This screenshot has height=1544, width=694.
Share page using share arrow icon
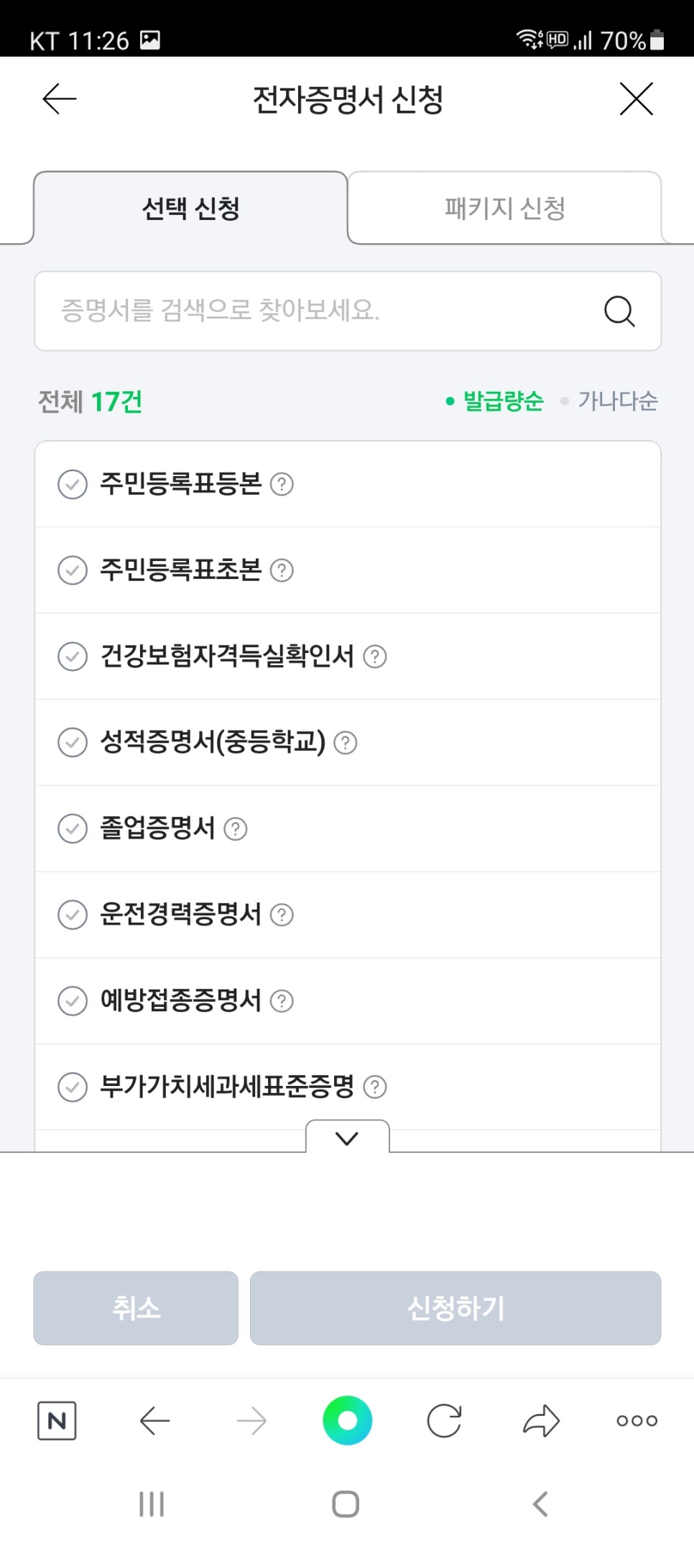[x=541, y=1420]
